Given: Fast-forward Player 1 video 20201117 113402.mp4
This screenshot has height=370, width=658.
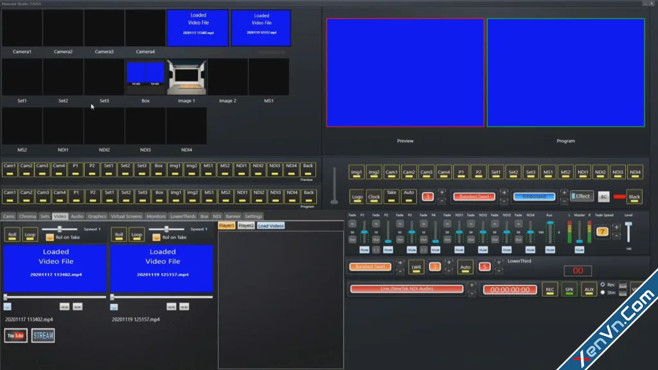Looking at the screenshot, I should (77, 306).
